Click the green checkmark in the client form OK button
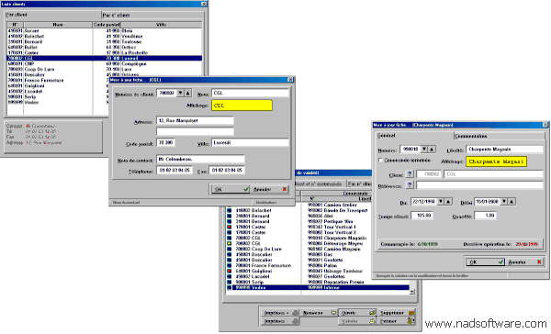The width and height of the screenshot is (551, 334). [x=246, y=189]
